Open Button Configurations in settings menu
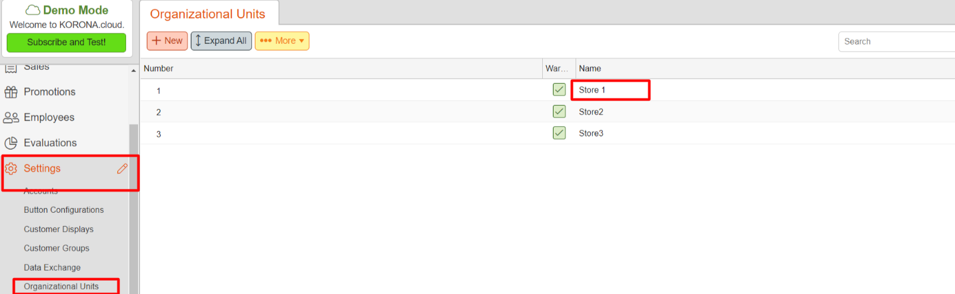The height and width of the screenshot is (294, 955). click(64, 210)
